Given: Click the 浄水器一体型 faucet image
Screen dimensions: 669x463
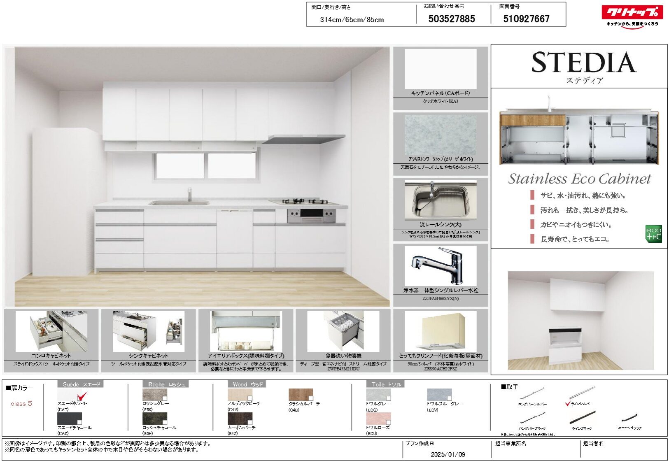Looking at the screenshot, I should coord(440,265).
